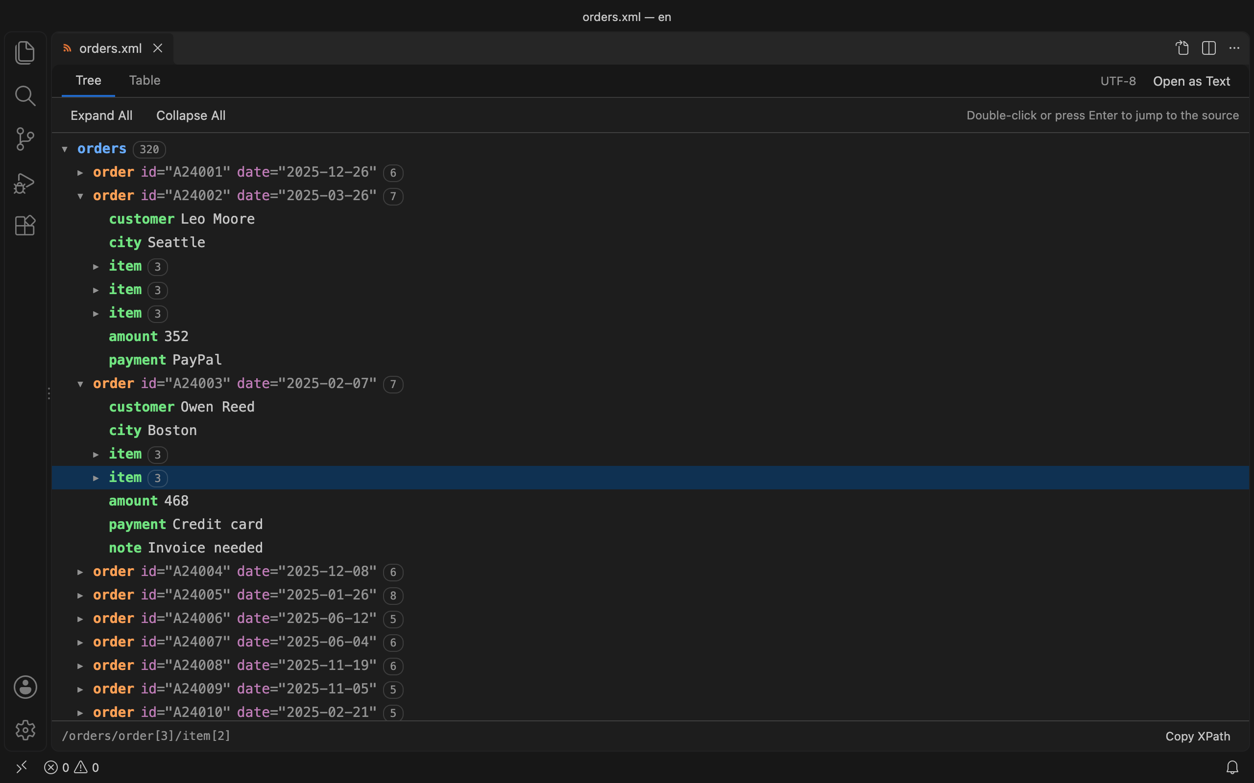Click the Copy XPath button
This screenshot has width=1254, height=783.
coord(1198,737)
